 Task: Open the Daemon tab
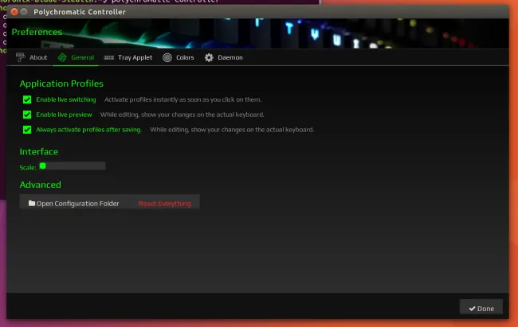223,57
